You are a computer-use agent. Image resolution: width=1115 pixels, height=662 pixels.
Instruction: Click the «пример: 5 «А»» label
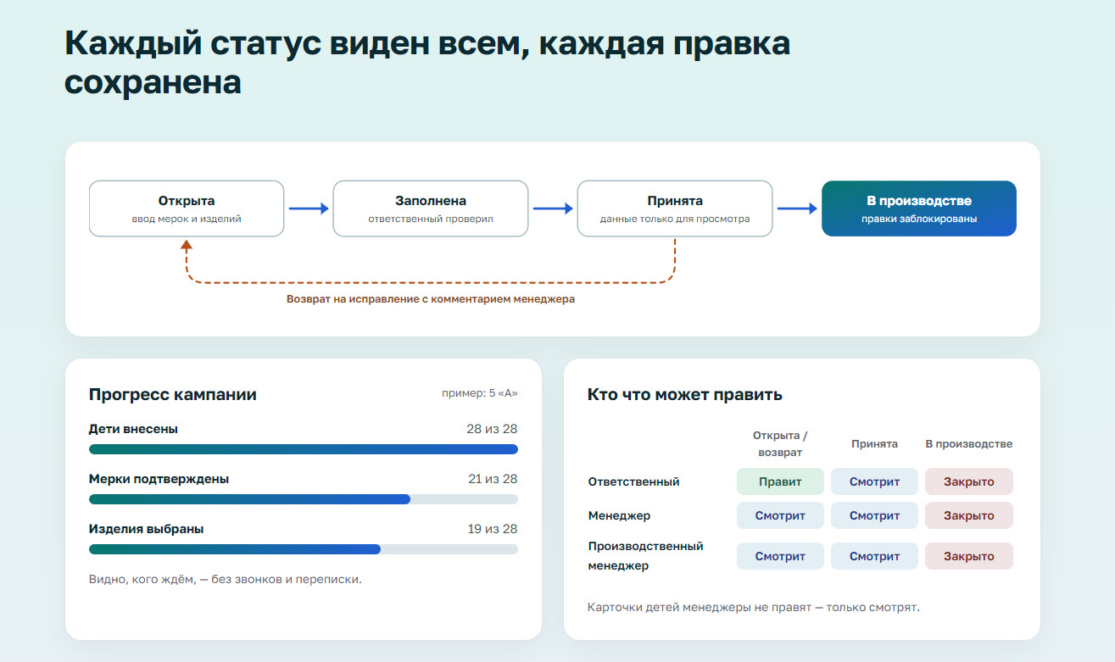480,393
